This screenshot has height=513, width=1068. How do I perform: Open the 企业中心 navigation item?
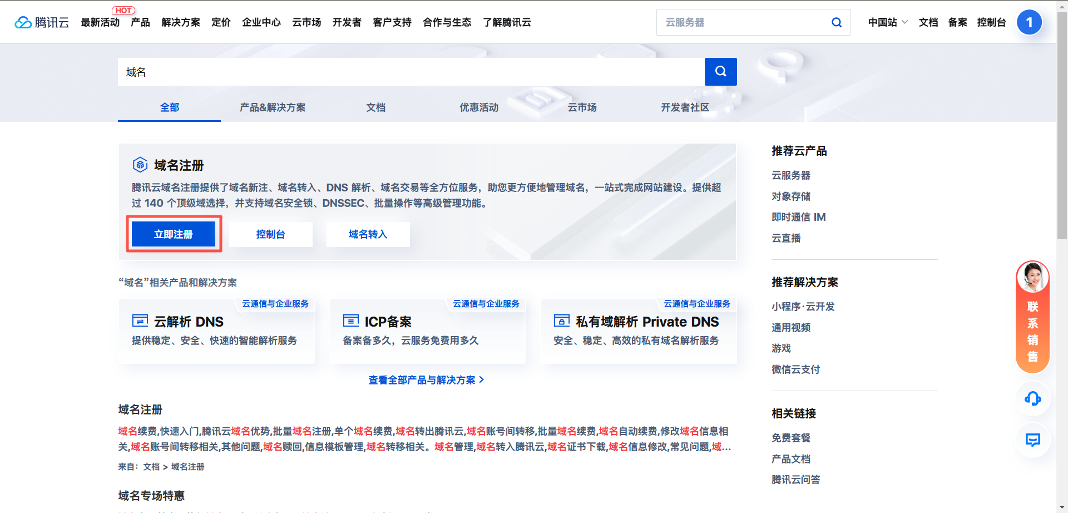tap(261, 22)
